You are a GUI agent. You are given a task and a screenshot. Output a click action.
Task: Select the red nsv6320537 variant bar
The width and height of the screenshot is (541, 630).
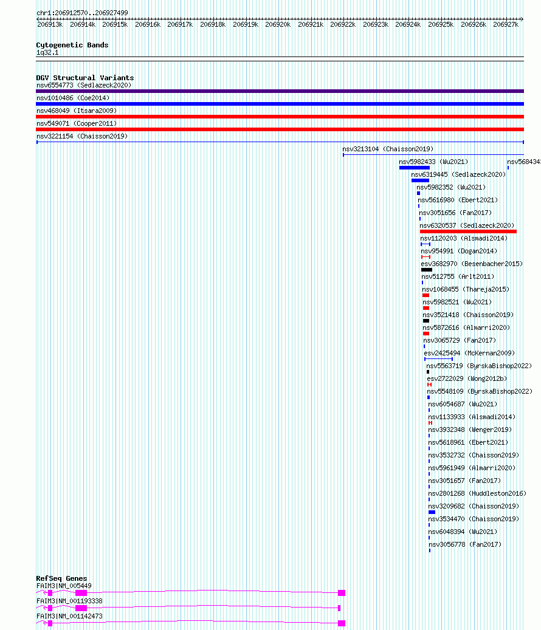pyautogui.click(x=468, y=231)
